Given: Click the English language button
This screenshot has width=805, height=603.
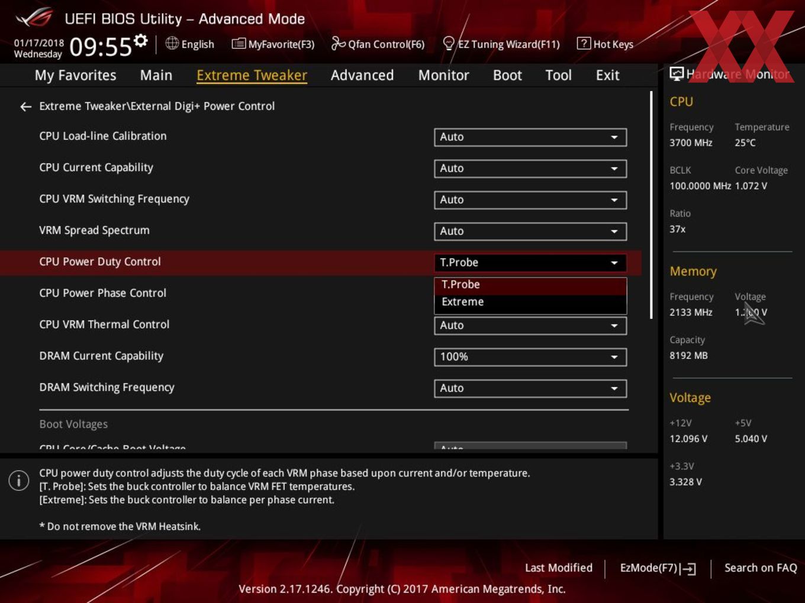Looking at the screenshot, I should (x=190, y=44).
